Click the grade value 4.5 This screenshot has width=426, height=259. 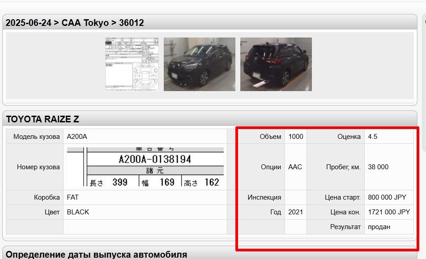tap(372, 137)
